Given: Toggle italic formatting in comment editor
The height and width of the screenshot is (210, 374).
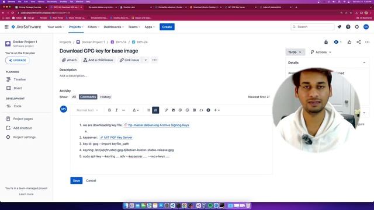Looking at the screenshot, I should (116, 110).
